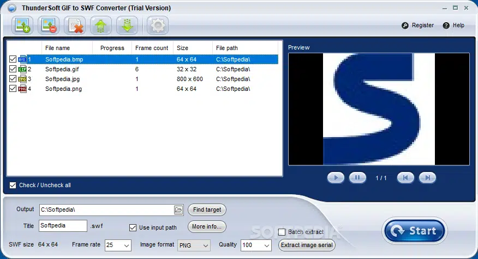
Task: Click the Find target button
Action: [x=207, y=209]
